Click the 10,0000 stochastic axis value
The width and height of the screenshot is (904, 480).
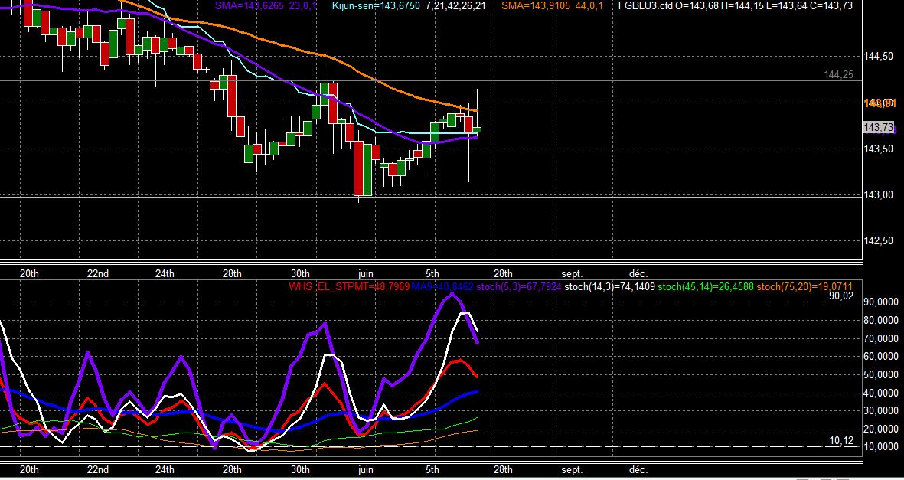pos(880,447)
